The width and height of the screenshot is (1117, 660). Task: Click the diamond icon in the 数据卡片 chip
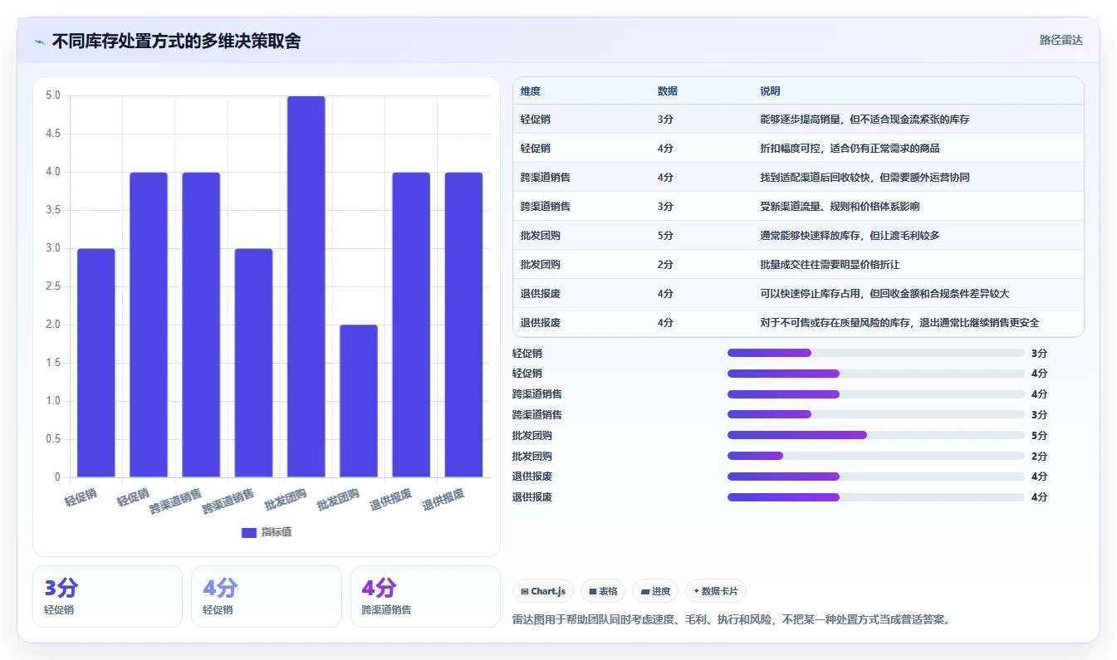[x=696, y=591]
